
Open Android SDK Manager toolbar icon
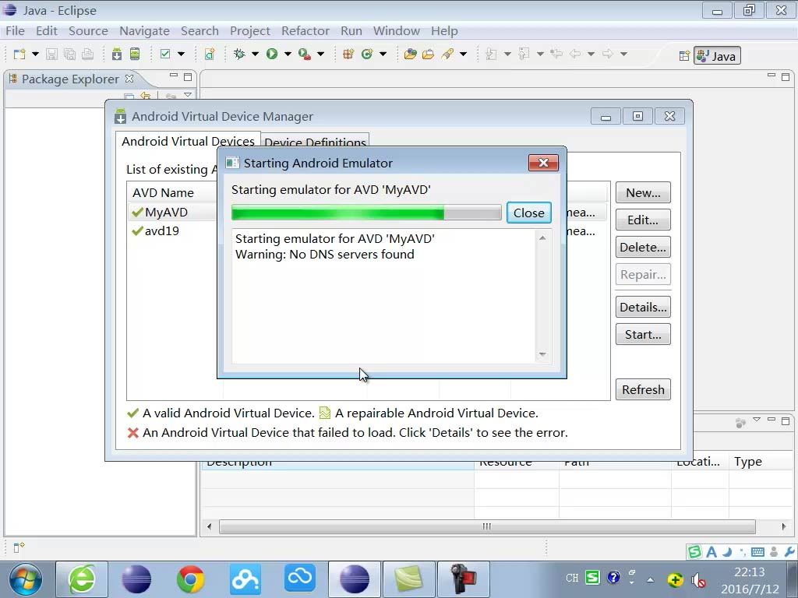[117, 54]
